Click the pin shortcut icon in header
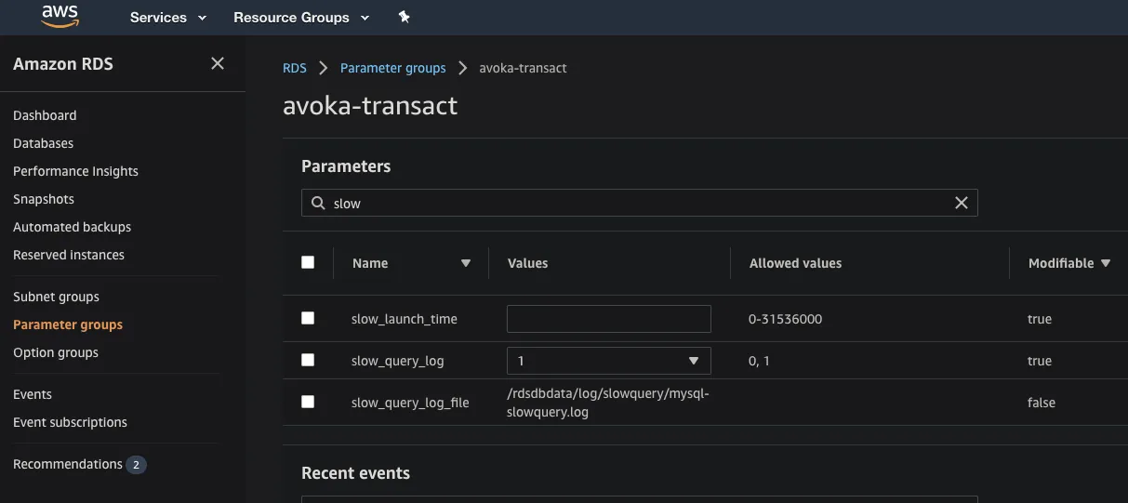This screenshot has height=503, width=1128. coord(404,18)
